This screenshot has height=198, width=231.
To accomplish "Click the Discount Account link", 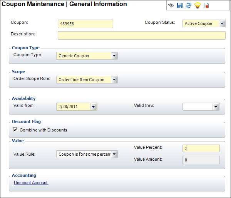I will [x=31, y=183].
